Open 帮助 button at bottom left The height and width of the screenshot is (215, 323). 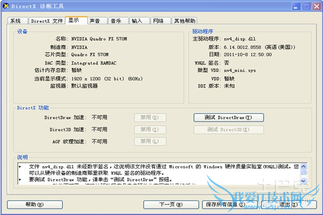coord(35,205)
